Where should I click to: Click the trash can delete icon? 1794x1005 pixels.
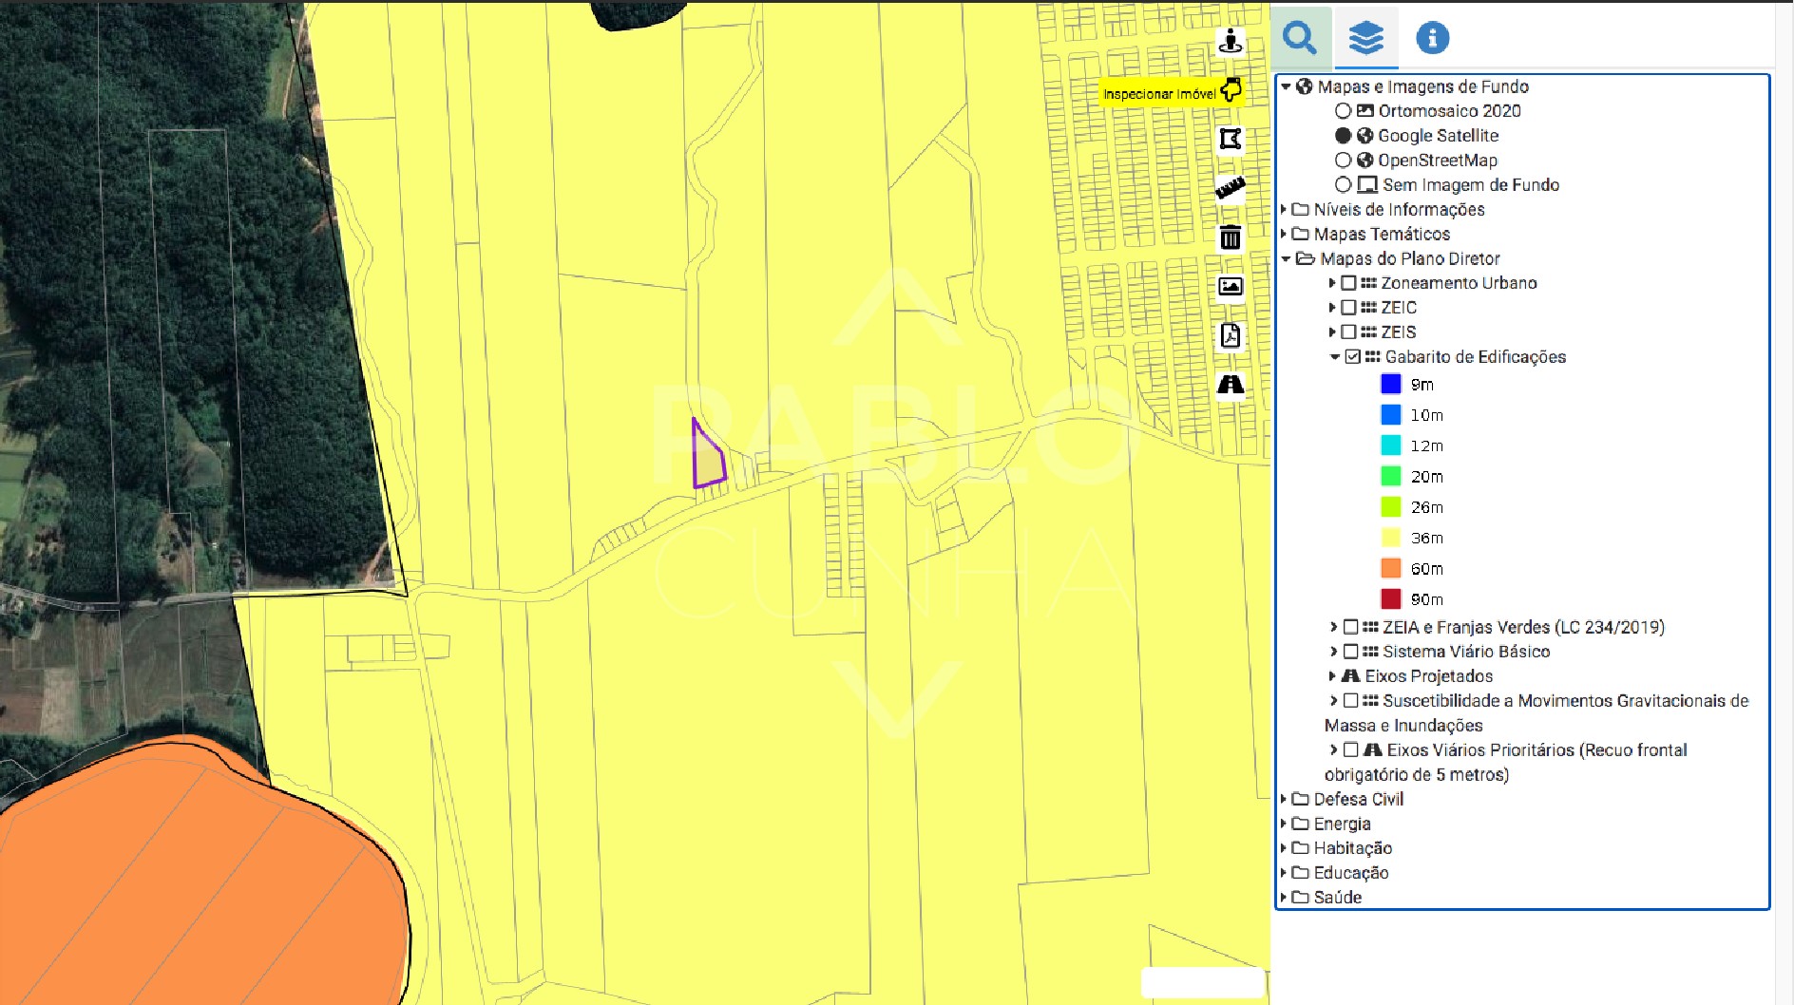click(x=1231, y=237)
